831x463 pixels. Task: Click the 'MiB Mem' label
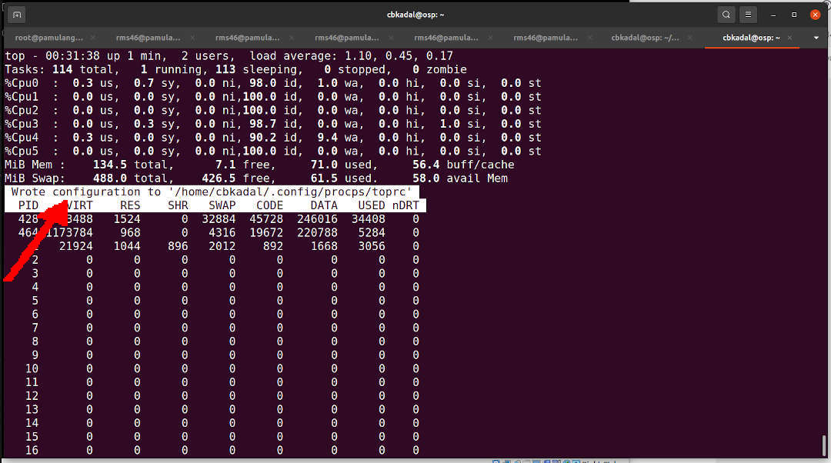click(x=35, y=165)
